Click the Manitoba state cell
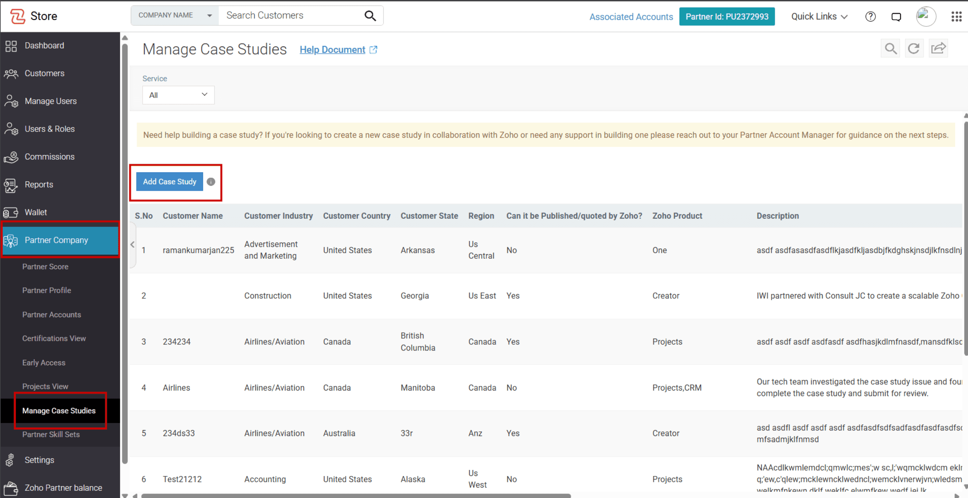The height and width of the screenshot is (498, 968). (418, 388)
